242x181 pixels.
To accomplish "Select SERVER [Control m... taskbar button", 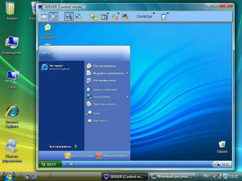I will pyautogui.click(x=124, y=177).
